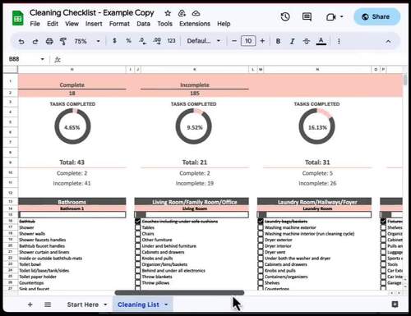Print the spreadsheet
Screen dimensions: 411x316
[49, 41]
